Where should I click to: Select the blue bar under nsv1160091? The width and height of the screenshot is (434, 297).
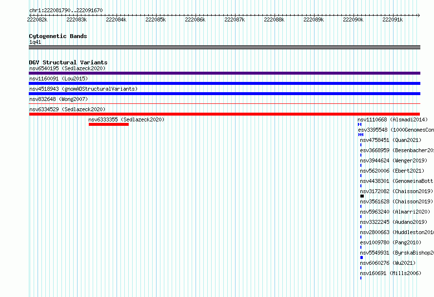click(224, 83)
